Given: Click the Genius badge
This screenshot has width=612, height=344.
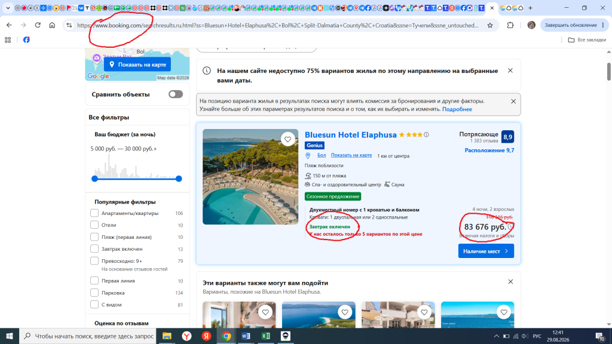Looking at the screenshot, I should click(x=314, y=145).
